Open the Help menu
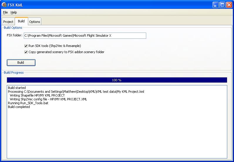Viewport: 234px width, 162px height. click(x=14, y=12)
